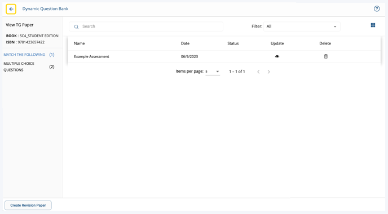Sort by the Name column header

click(x=80, y=43)
